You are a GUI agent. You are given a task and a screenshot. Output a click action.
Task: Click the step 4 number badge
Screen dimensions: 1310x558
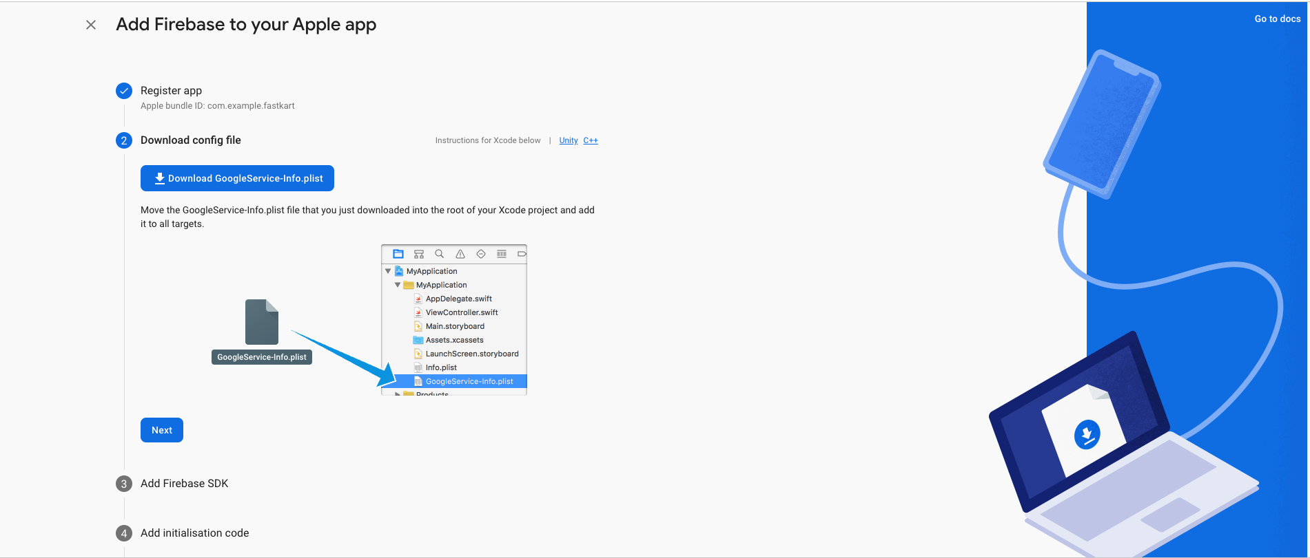click(x=124, y=533)
